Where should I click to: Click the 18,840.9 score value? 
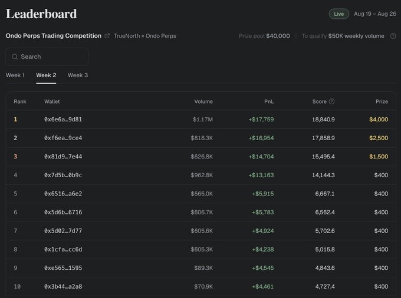click(x=323, y=119)
